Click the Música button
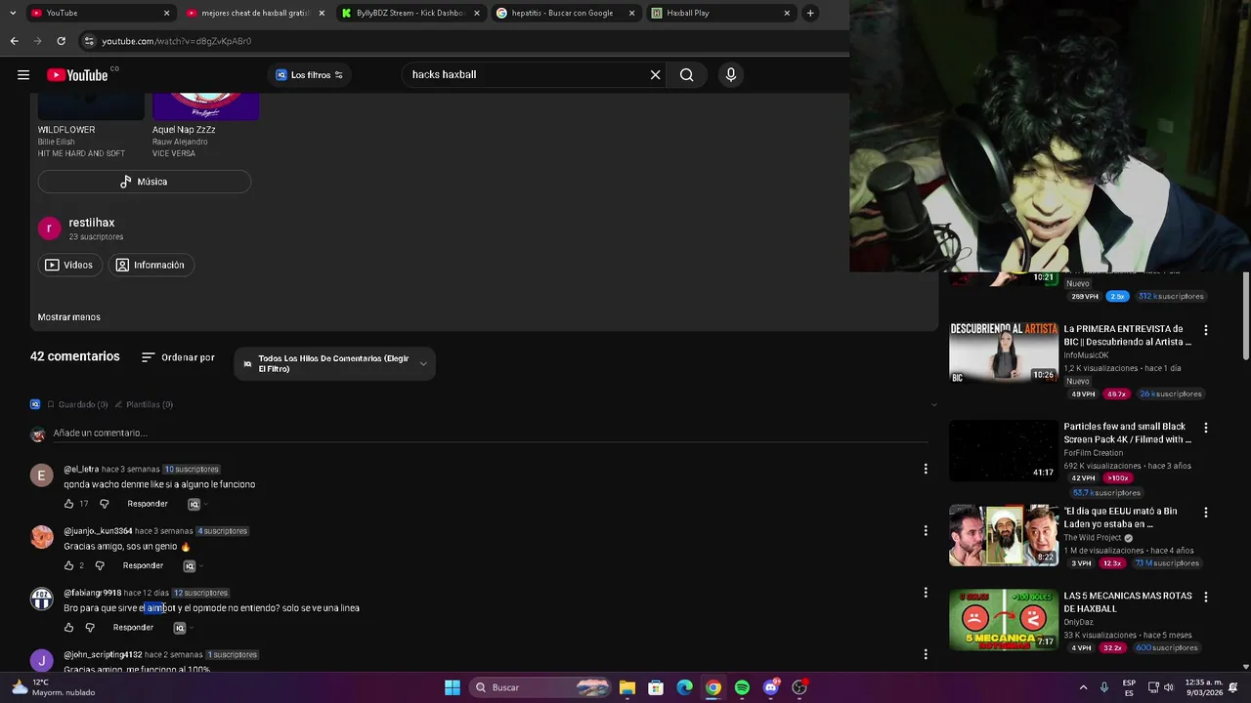1251x703 pixels. coord(145,182)
